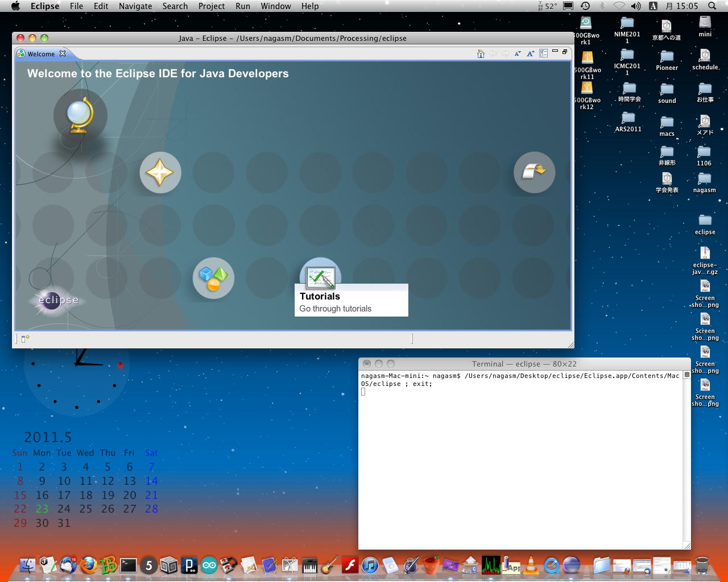Screen dimensions: 728x582
Task: Click the Tutorials title text
Action: [320, 296]
